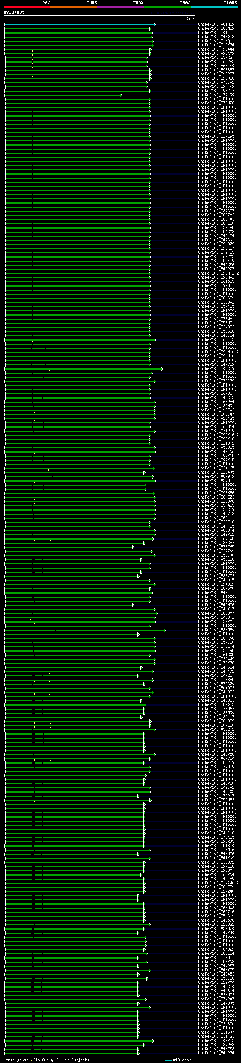Select label UniRef100_B6U2V3
Image resolution: width=241 pixels, height=1063 pixels.
pyautogui.click(x=216, y=61)
